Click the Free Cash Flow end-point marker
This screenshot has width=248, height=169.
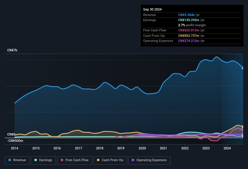[x=243, y=130]
